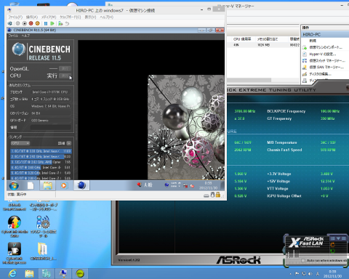349x279 pixels.
Task: Click the help icon in VM language bar
Action: tap(167, 185)
